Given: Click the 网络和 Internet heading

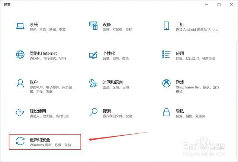Looking at the screenshot, I should [x=43, y=53].
